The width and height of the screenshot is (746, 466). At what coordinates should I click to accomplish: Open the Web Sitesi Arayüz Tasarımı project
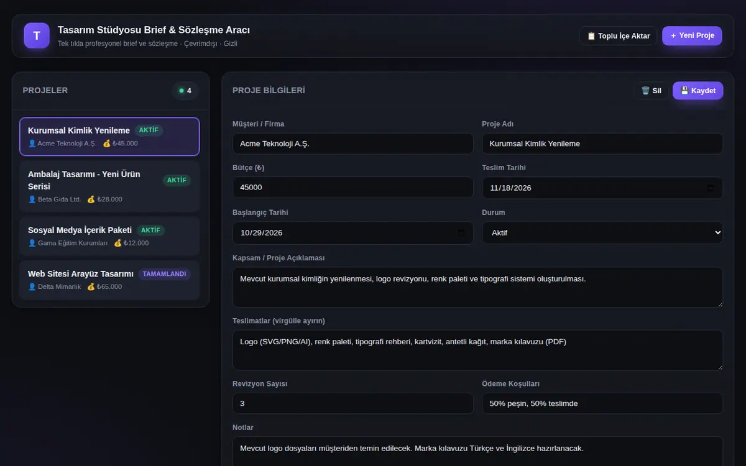click(x=109, y=280)
